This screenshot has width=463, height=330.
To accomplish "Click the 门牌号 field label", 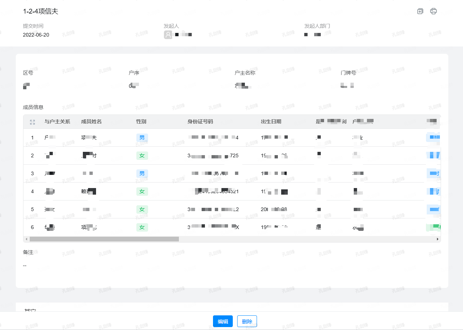I will [x=348, y=73].
